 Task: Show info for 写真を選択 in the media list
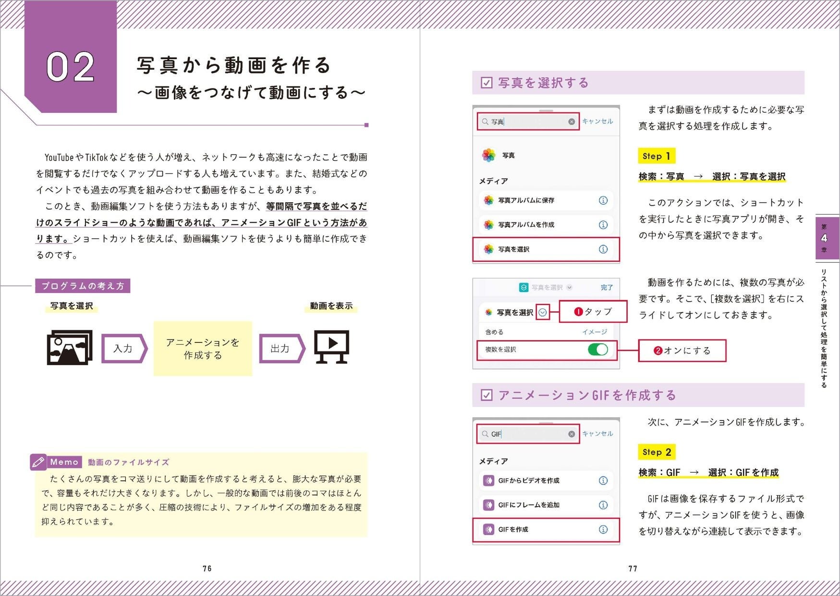coord(603,249)
